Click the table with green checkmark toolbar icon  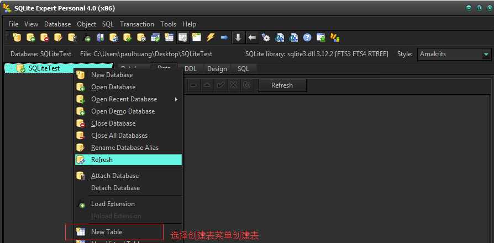pyautogui.click(x=155, y=37)
